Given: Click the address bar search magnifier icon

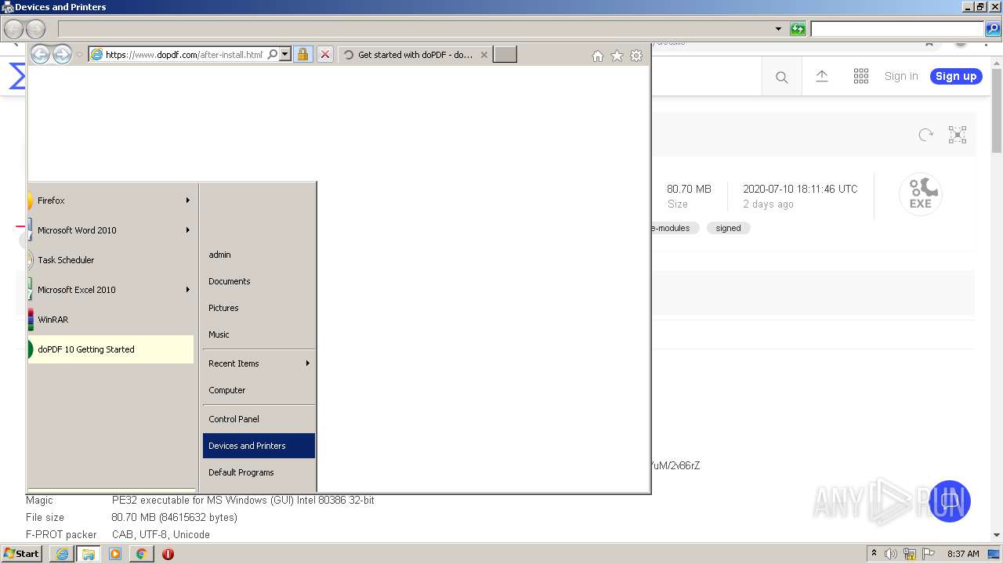Looking at the screenshot, I should [x=272, y=55].
